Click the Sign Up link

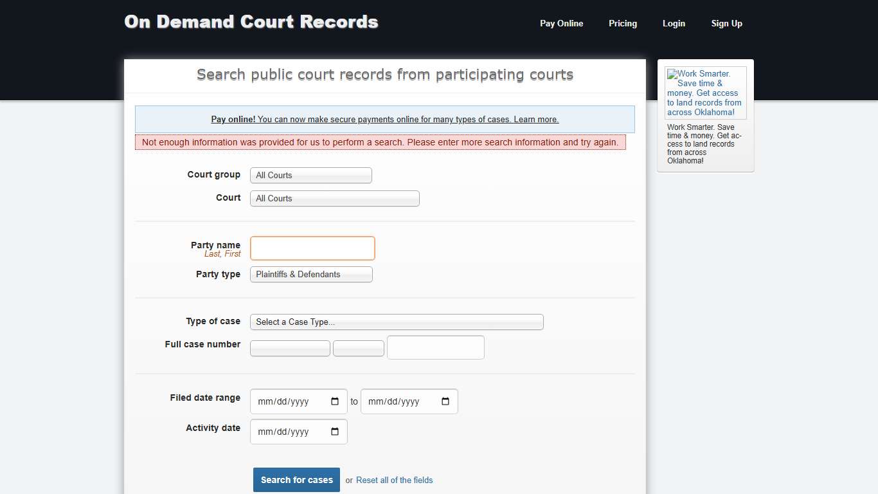pyautogui.click(x=726, y=23)
